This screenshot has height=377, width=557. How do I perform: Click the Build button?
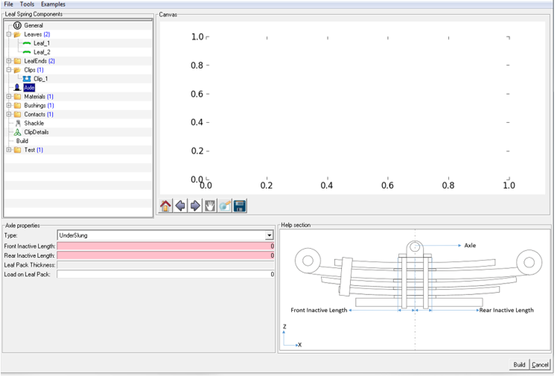[519, 364]
